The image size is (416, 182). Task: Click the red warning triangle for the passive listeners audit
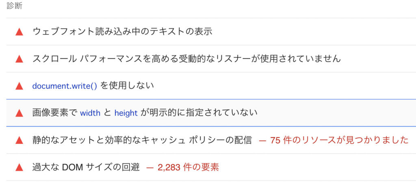19,59
